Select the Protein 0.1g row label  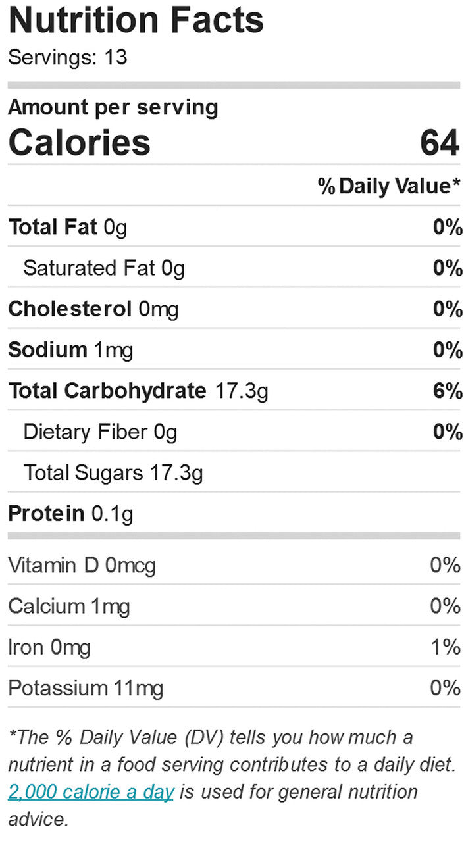point(70,514)
